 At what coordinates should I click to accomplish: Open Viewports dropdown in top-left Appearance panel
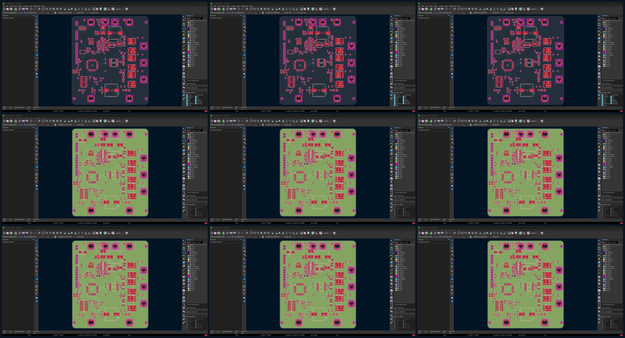point(197,90)
